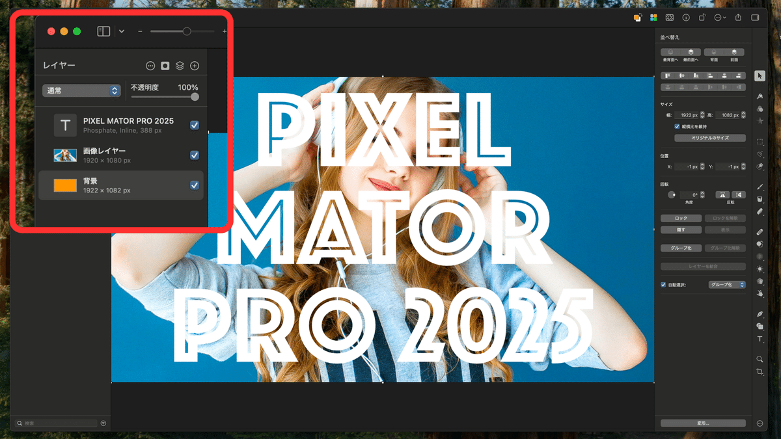Viewport: 781px width, 439px height.
Task: Click the ロック lock button
Action: pyautogui.click(x=681, y=218)
